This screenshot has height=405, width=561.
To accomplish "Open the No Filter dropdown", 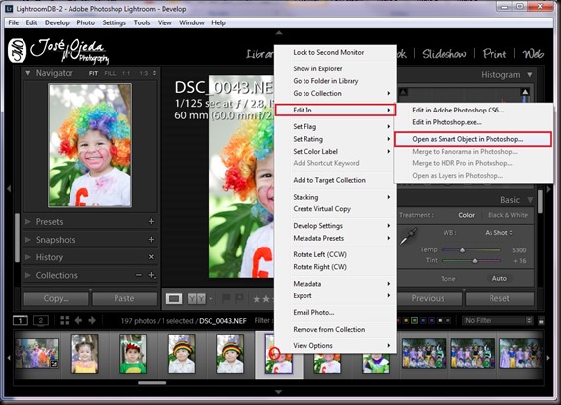I will (x=497, y=320).
